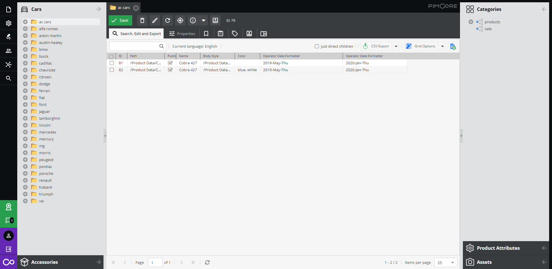The height and width of the screenshot is (269, 552).
Task: Open the Notes clipboard icon tab
Action: click(221, 34)
